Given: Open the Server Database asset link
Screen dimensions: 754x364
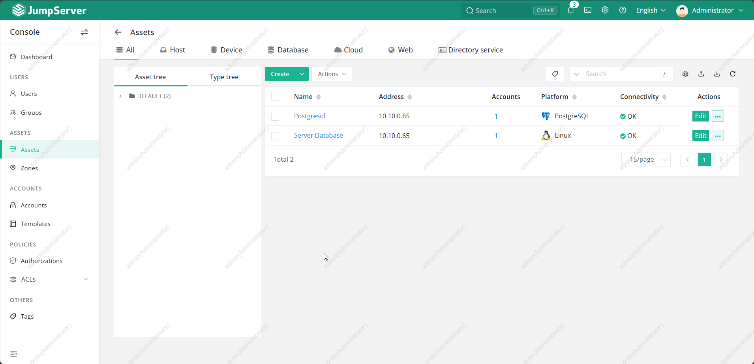Looking at the screenshot, I should pyautogui.click(x=318, y=135).
